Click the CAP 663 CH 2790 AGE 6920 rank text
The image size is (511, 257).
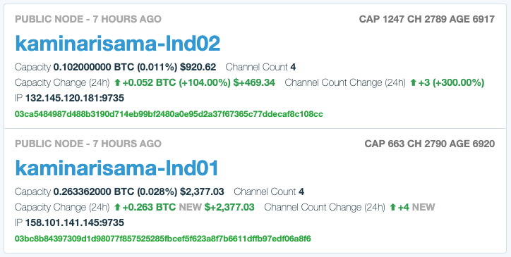pyautogui.click(x=430, y=144)
